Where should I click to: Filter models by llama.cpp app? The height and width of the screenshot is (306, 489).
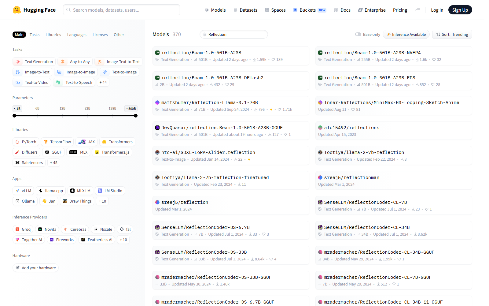(51, 191)
